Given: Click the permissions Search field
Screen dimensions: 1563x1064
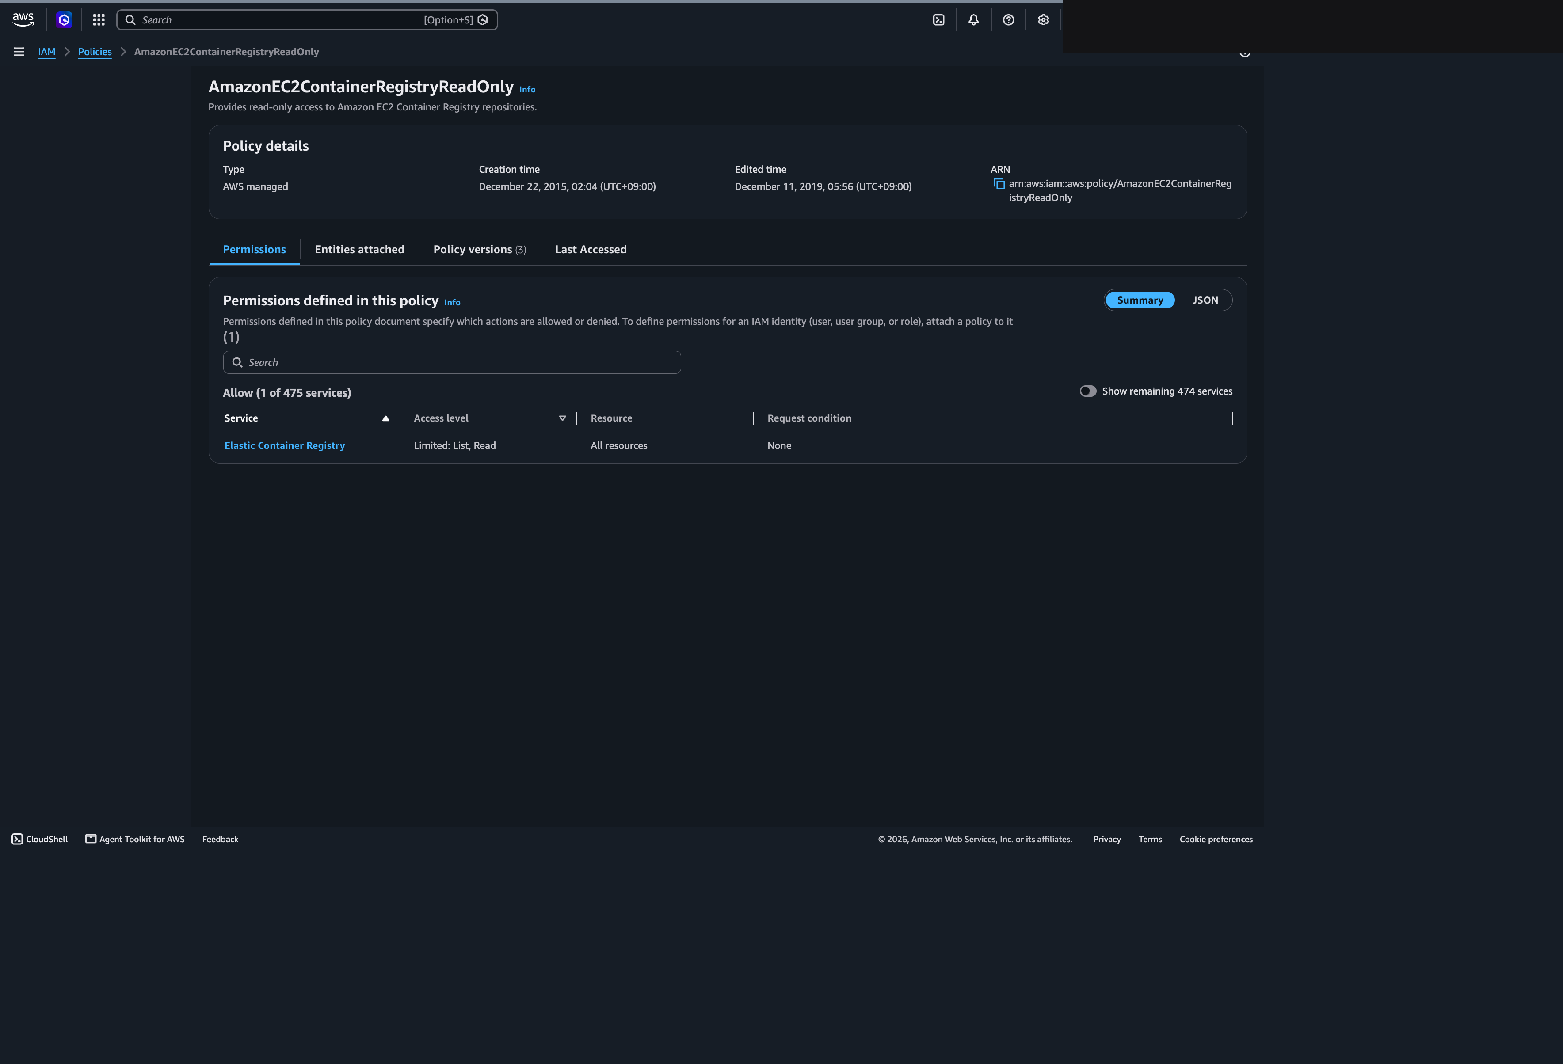Looking at the screenshot, I should click(x=452, y=362).
